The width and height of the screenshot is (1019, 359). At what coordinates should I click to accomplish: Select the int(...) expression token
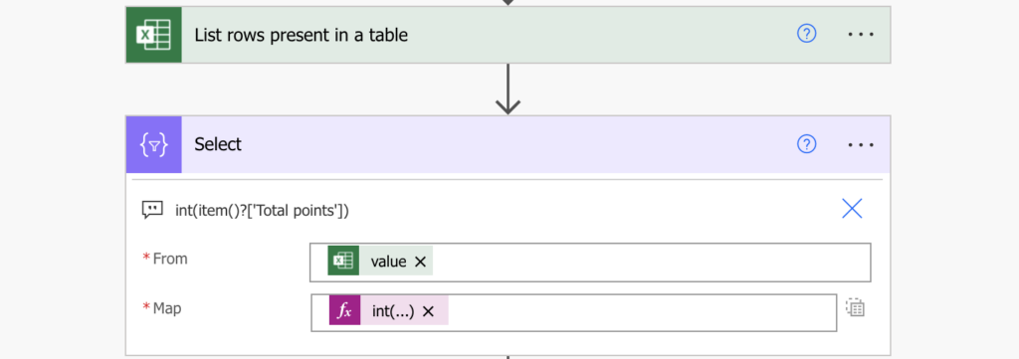pos(393,311)
